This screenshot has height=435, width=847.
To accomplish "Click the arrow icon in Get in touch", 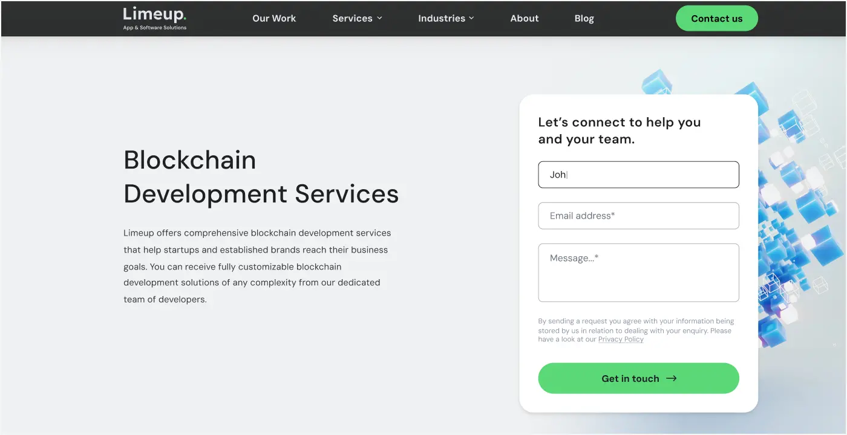I will coord(671,379).
